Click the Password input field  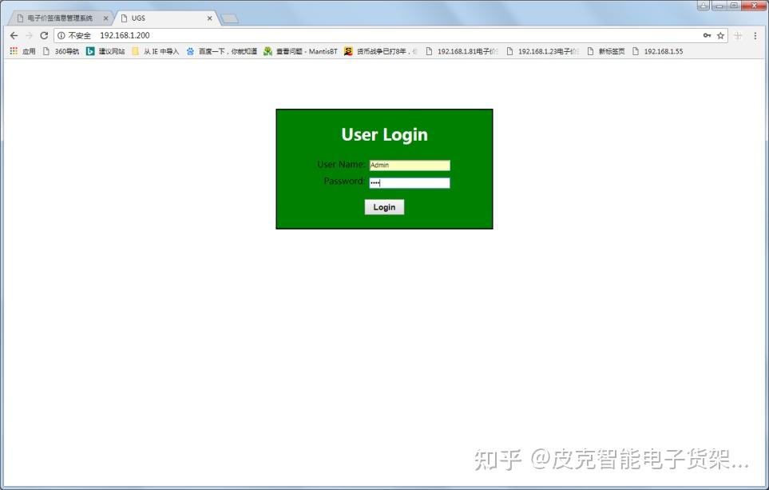(410, 183)
